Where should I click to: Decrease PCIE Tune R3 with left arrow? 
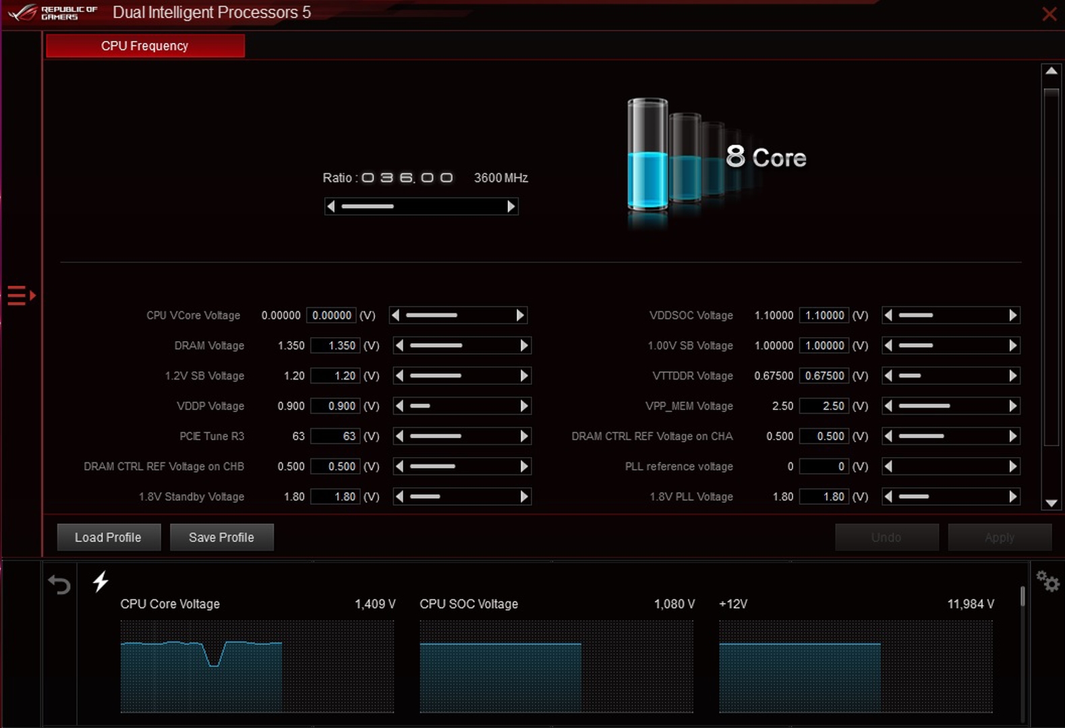[399, 436]
